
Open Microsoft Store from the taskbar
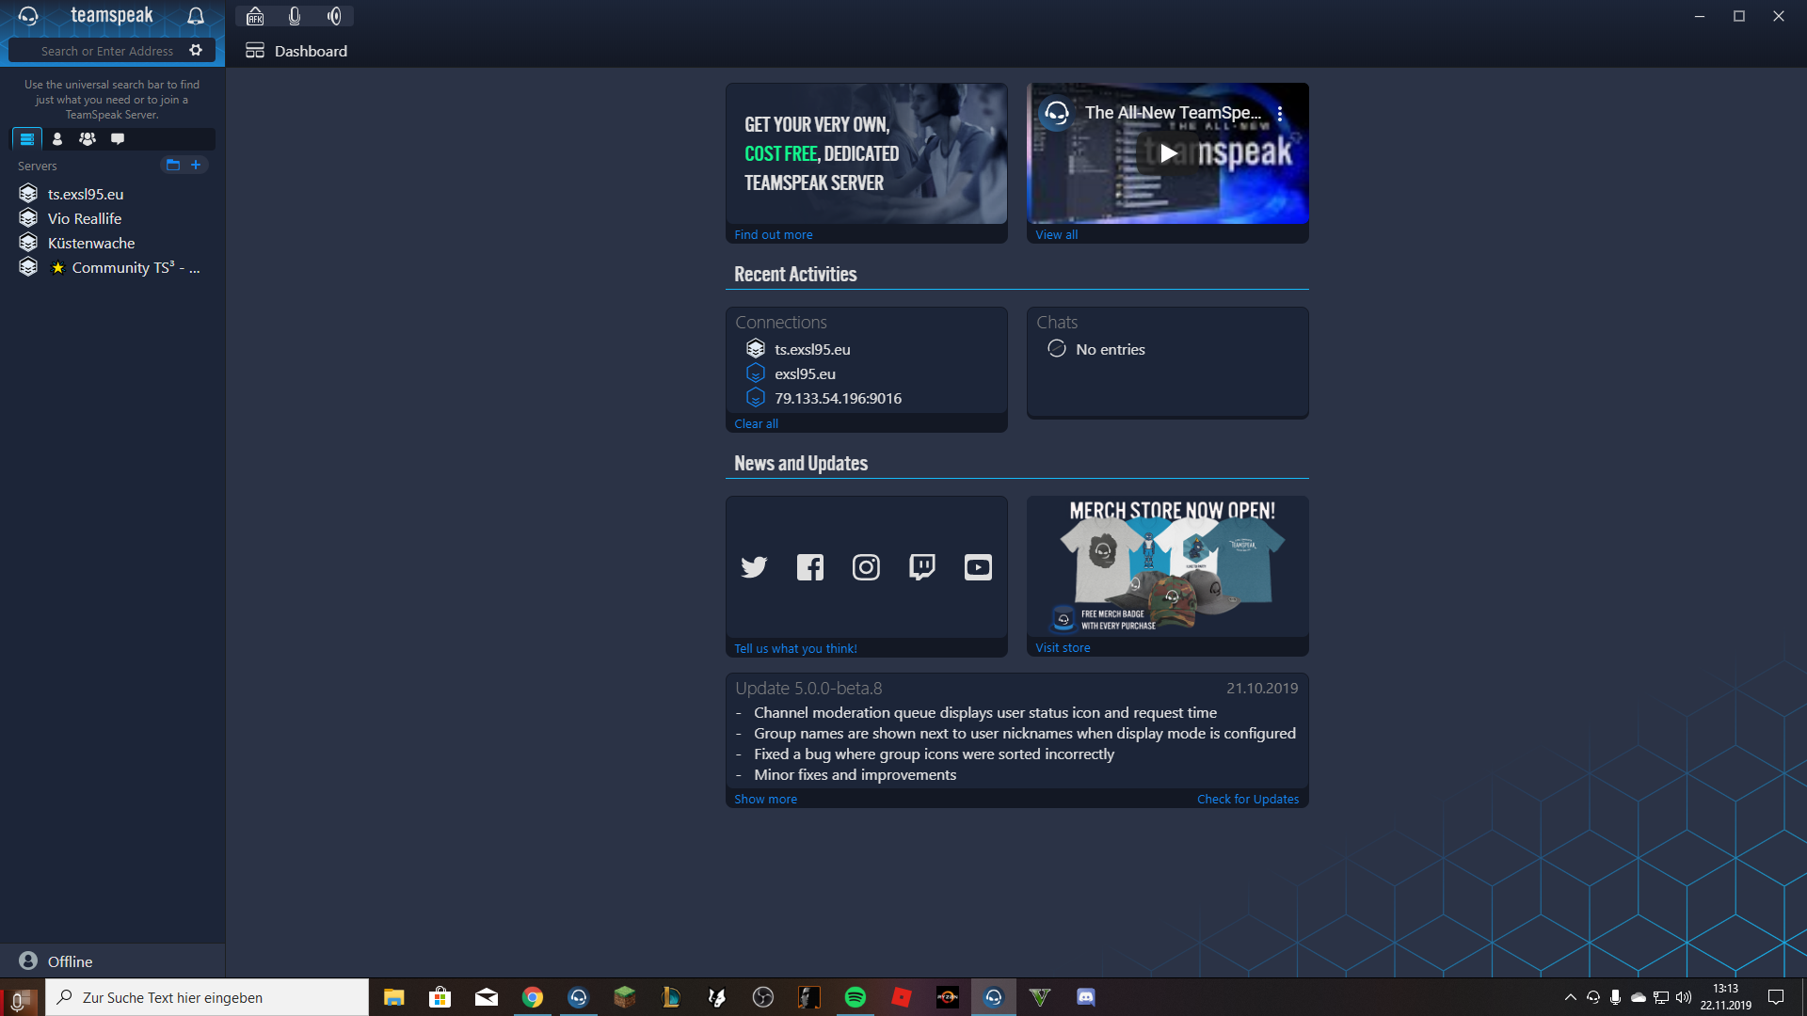coord(440,997)
